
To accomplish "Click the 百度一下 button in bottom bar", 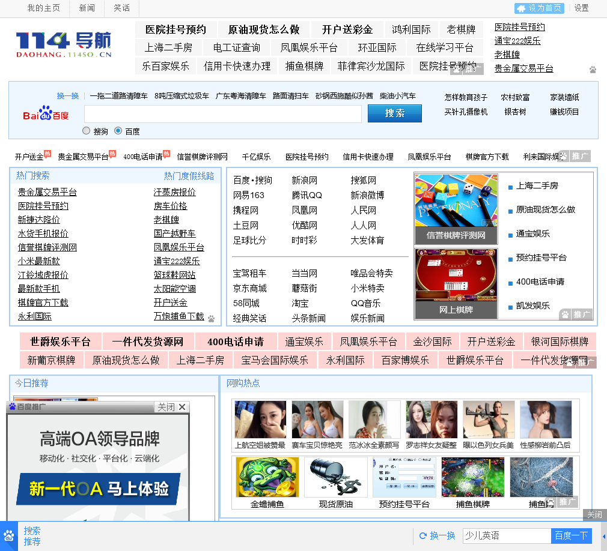I will pos(571,535).
